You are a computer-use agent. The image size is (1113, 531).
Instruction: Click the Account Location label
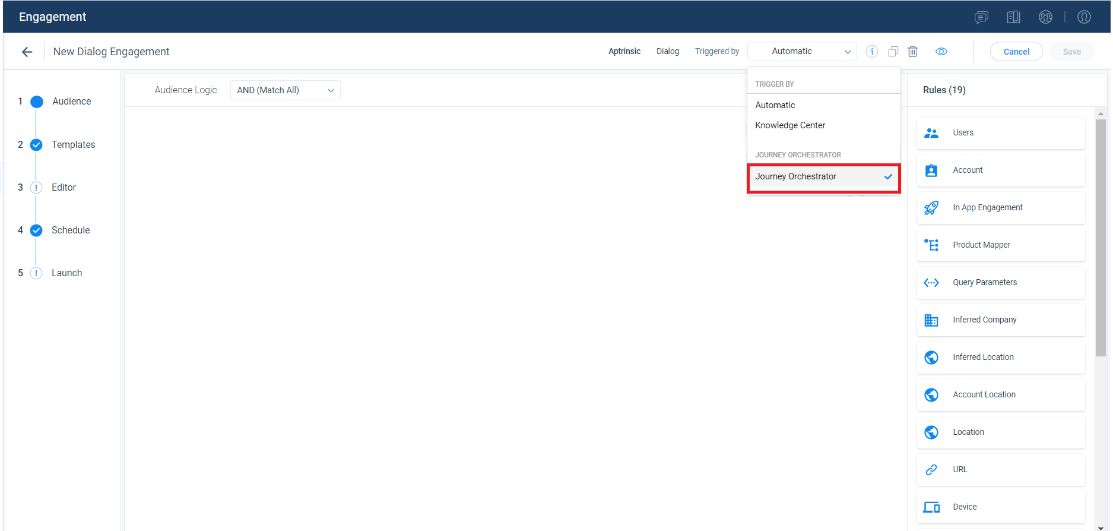[984, 395]
